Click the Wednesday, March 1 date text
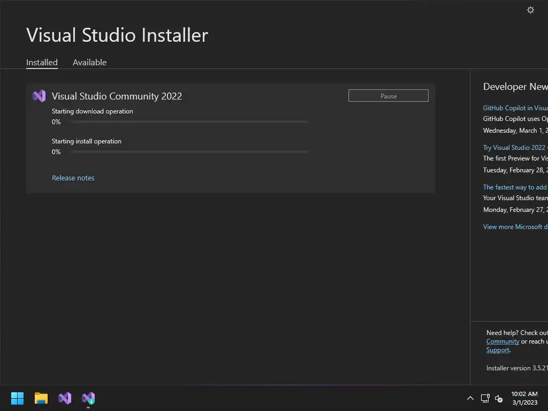The height and width of the screenshot is (411, 548). point(515,131)
